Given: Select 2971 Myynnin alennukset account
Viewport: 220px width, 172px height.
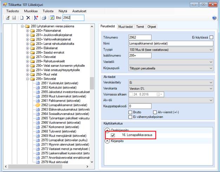Looking at the screenshot, I should tap(65, 145).
